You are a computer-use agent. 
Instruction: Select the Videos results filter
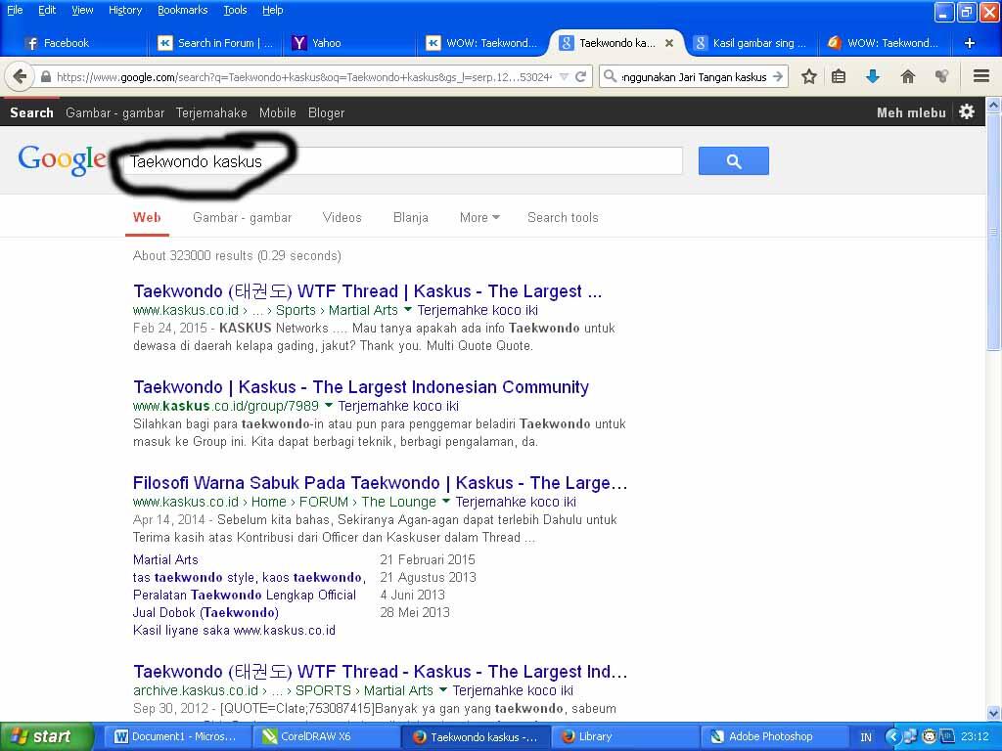(342, 217)
